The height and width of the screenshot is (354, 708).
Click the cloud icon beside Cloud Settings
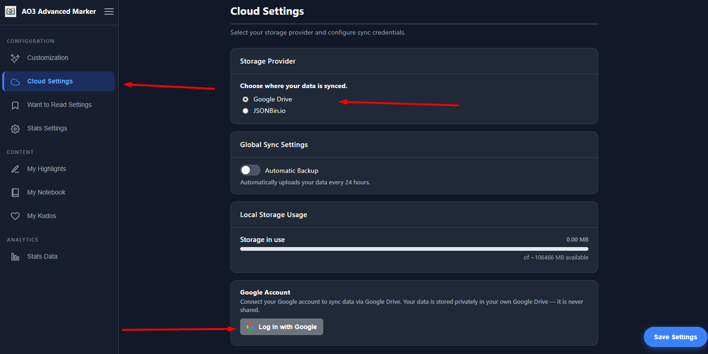[15, 82]
